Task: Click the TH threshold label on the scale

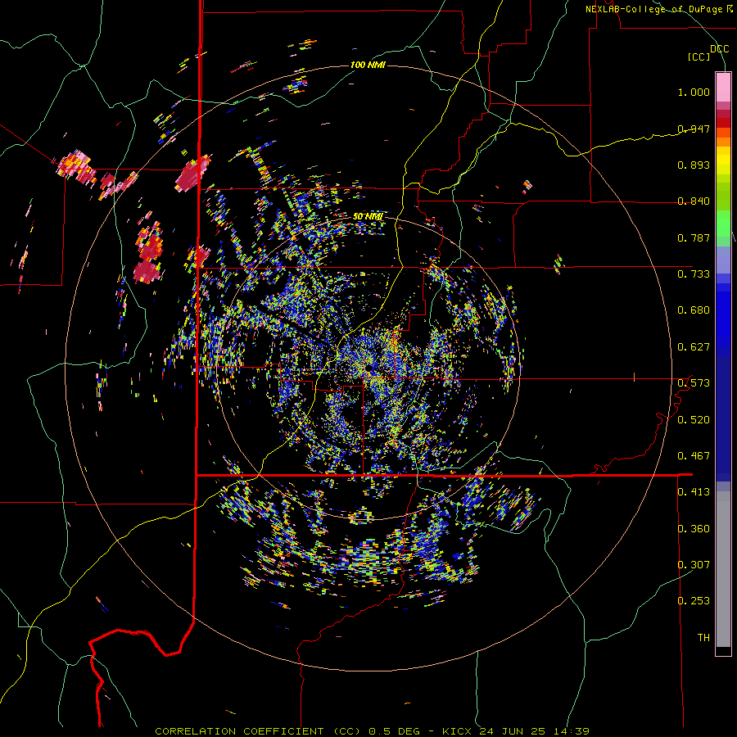Action: pyautogui.click(x=703, y=638)
